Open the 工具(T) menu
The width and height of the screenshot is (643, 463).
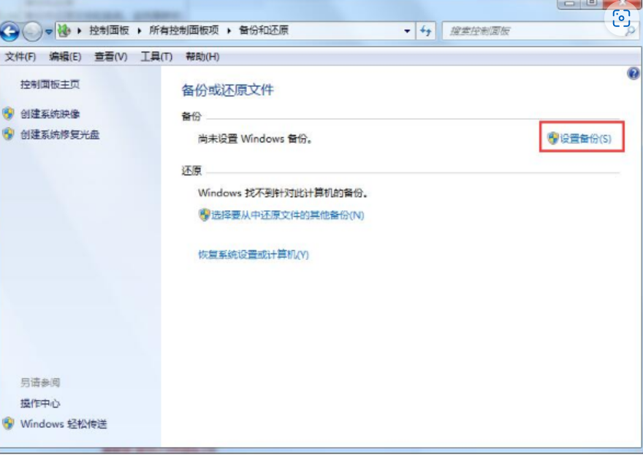pyautogui.click(x=156, y=56)
